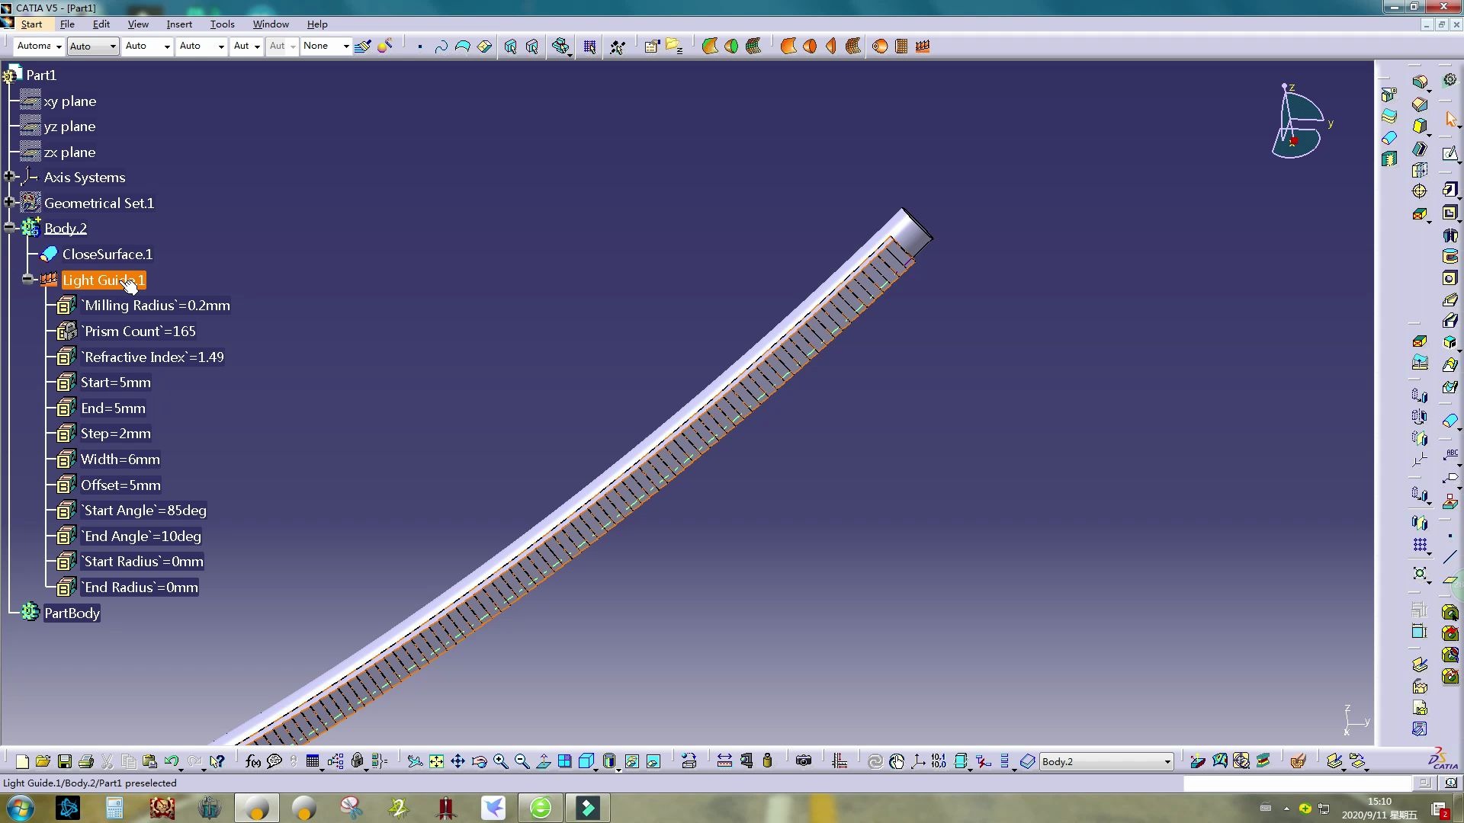Viewport: 1464px width, 823px height.
Task: Select the Prism Count=165 parameter
Action: tap(139, 331)
